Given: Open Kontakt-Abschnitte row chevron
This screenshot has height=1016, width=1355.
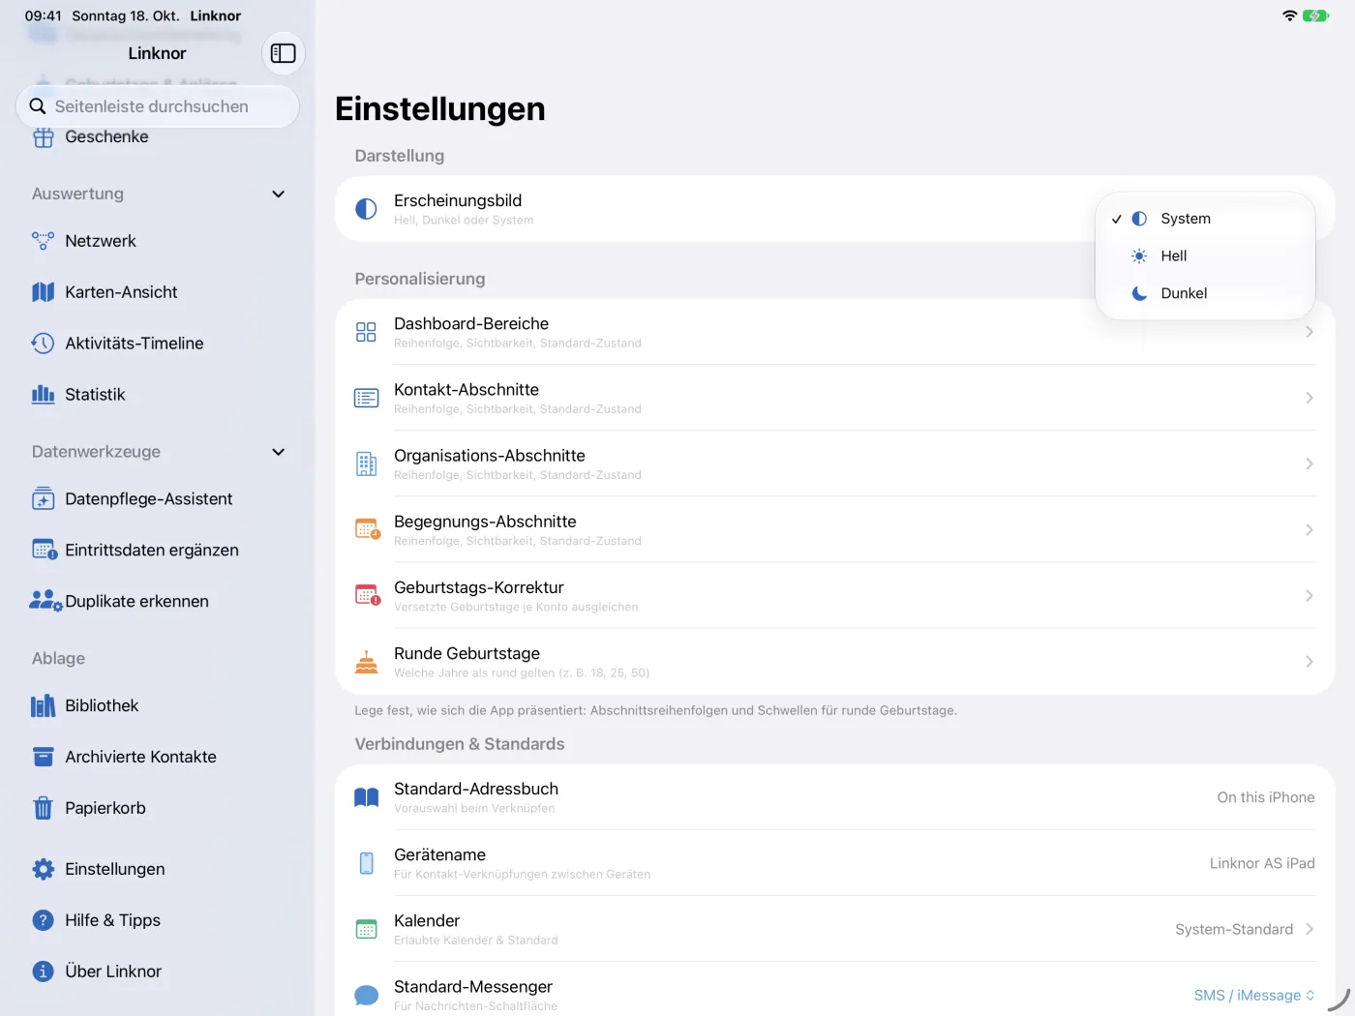Looking at the screenshot, I should [1310, 398].
